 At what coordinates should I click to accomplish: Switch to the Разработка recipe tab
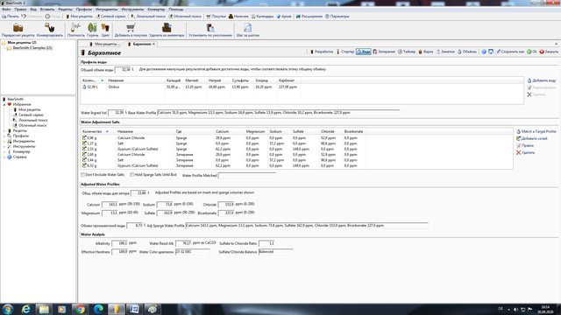tap(322, 52)
